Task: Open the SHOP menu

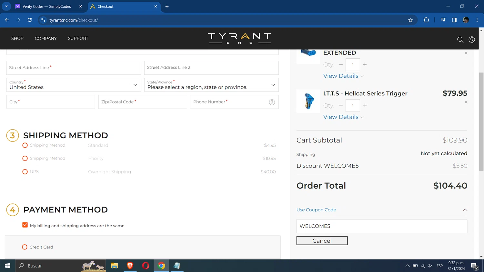Action: 17,38
